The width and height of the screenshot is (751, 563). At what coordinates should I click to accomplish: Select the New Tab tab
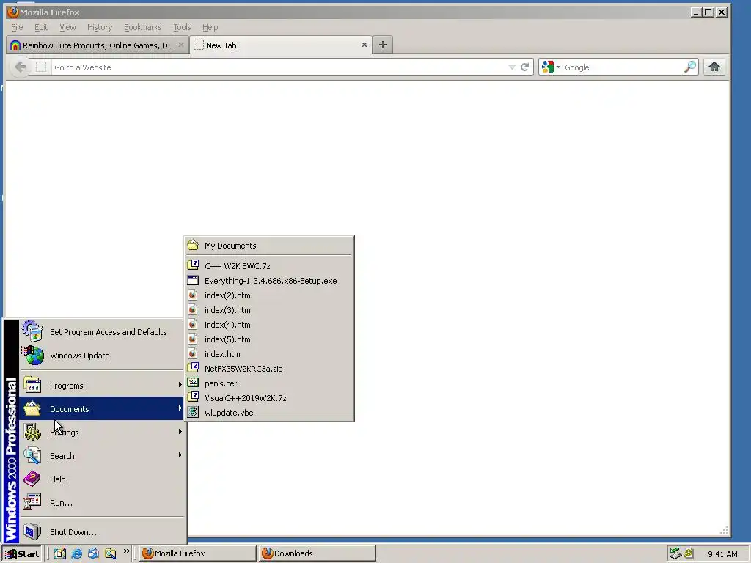(280, 45)
